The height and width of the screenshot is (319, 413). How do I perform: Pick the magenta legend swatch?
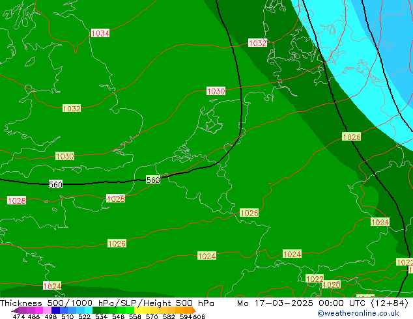pos(39,310)
